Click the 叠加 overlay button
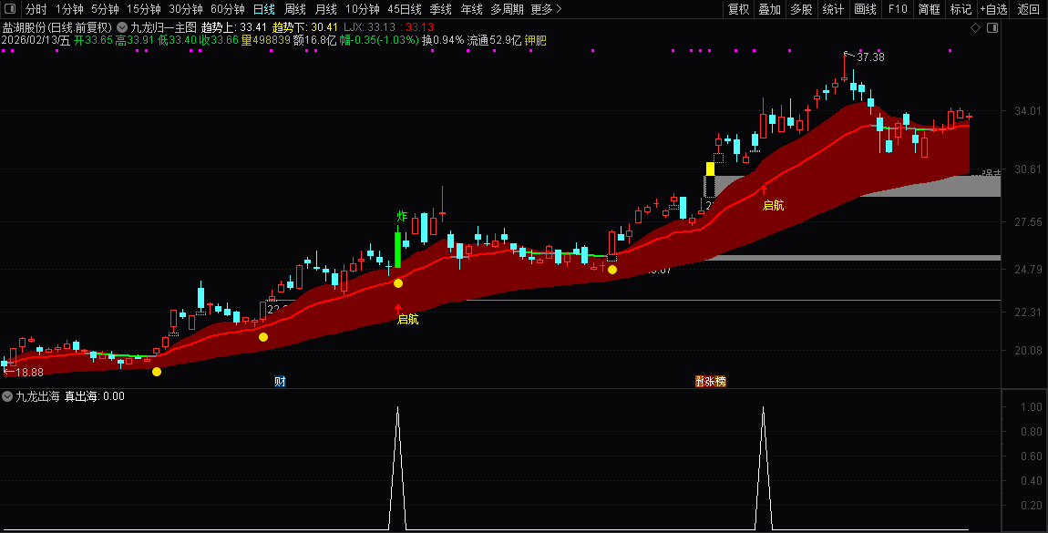 point(769,9)
